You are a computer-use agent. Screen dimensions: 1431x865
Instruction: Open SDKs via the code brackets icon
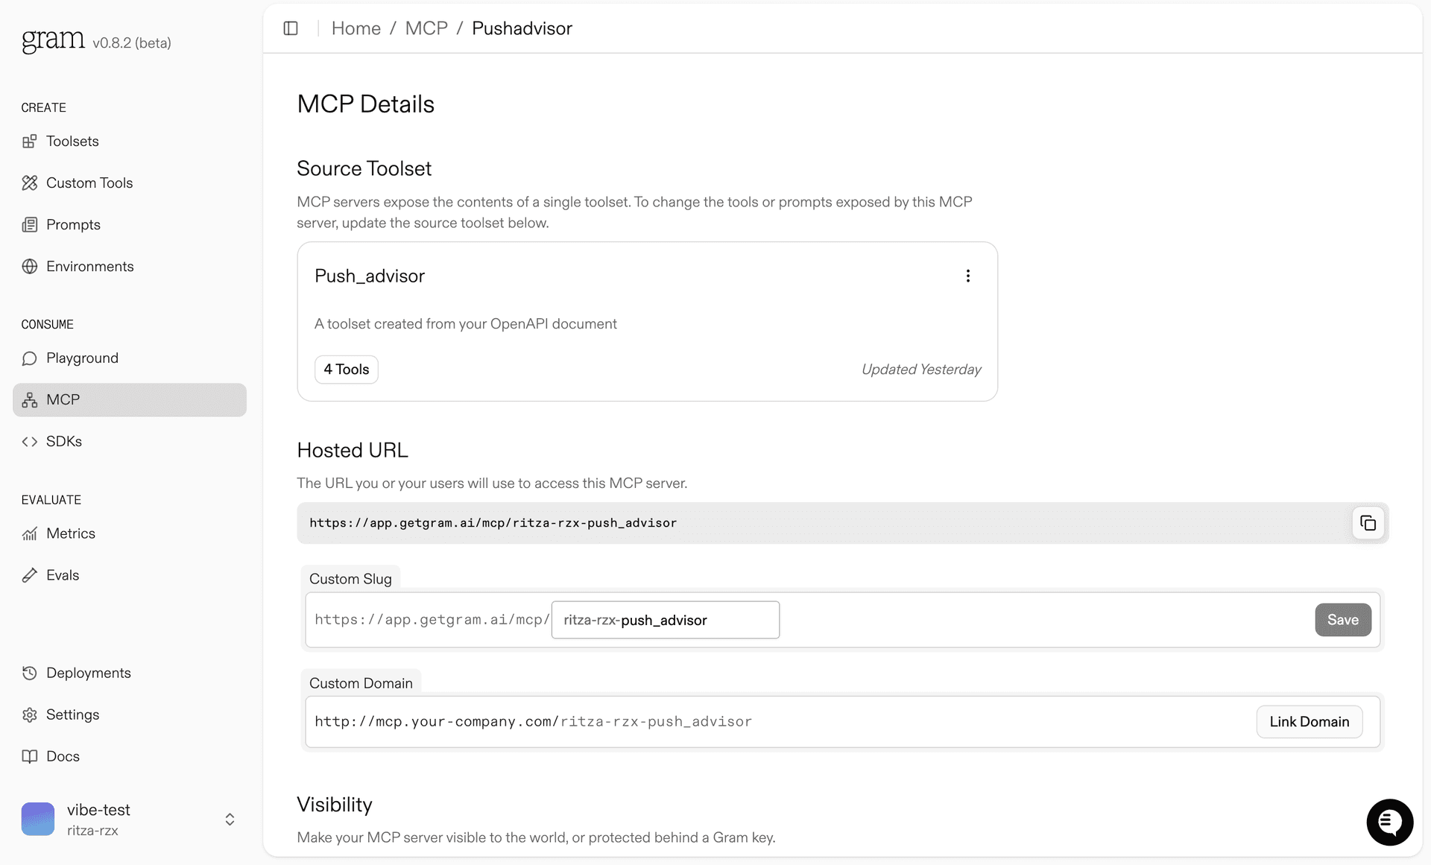[x=30, y=441]
